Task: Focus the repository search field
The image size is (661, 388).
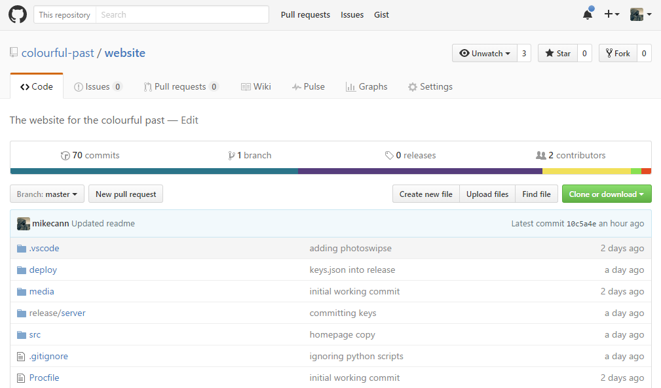Action: coord(181,14)
